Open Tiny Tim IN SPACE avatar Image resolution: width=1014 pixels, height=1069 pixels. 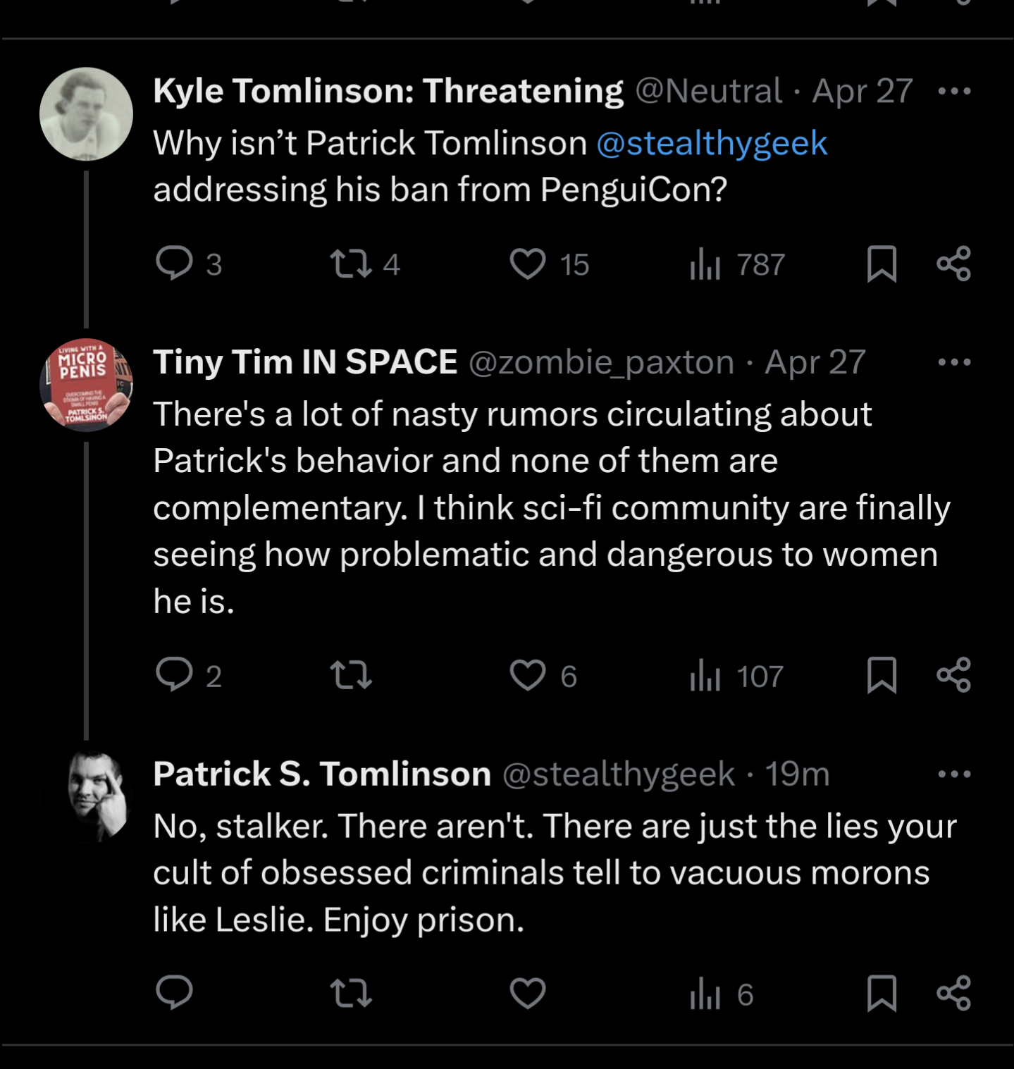pyautogui.click(x=86, y=385)
